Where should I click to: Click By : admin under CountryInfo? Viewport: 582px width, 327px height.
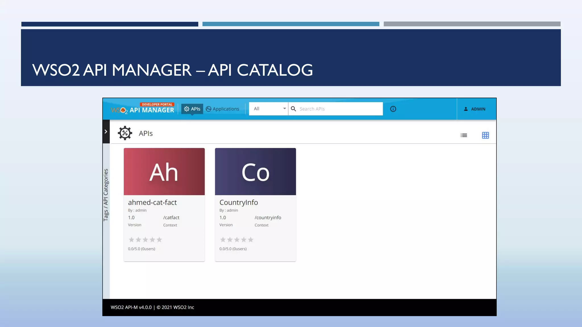(x=229, y=210)
